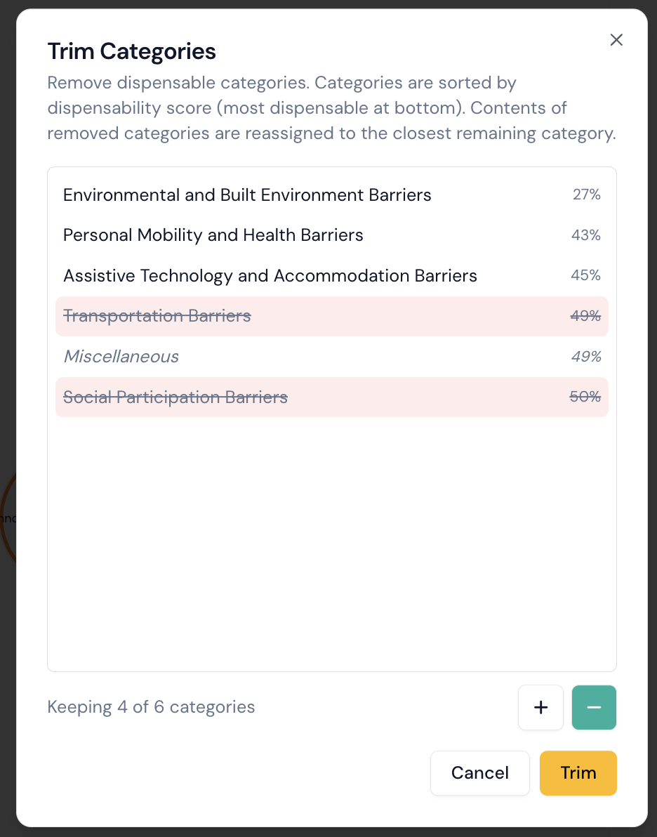Confirm with the yellow Trim button
This screenshot has width=657, height=837.
pyautogui.click(x=578, y=773)
